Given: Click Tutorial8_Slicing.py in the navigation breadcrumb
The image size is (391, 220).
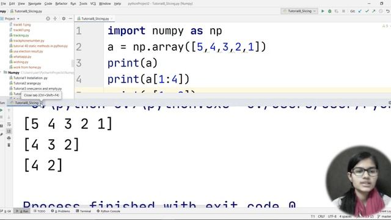Looking at the screenshot, I should (26, 11).
